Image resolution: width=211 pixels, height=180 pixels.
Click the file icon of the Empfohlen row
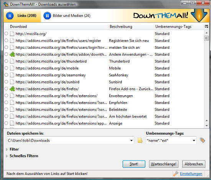point(12,102)
